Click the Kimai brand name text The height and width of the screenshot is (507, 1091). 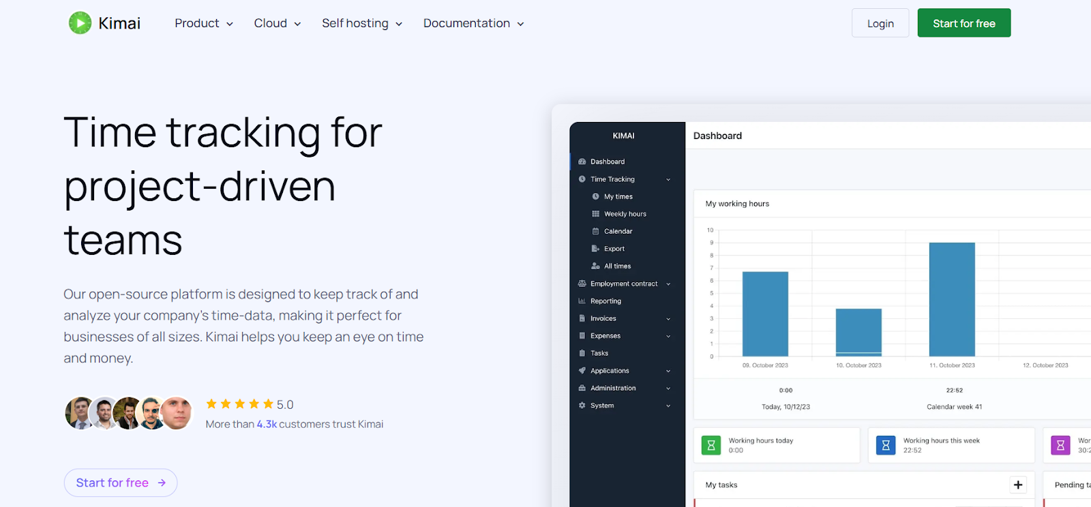coord(119,23)
